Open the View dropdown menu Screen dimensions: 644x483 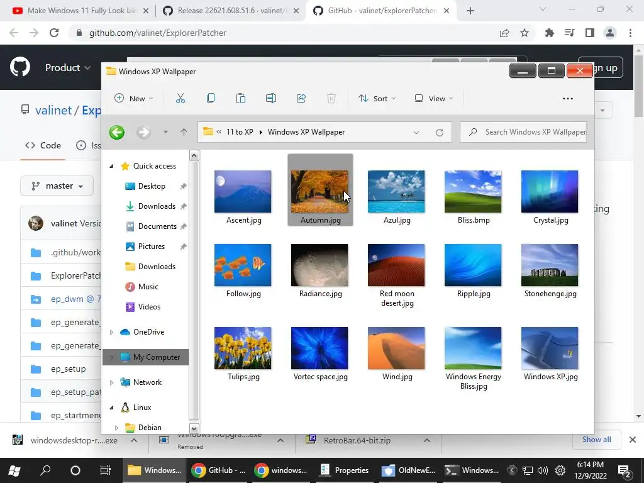(x=434, y=98)
